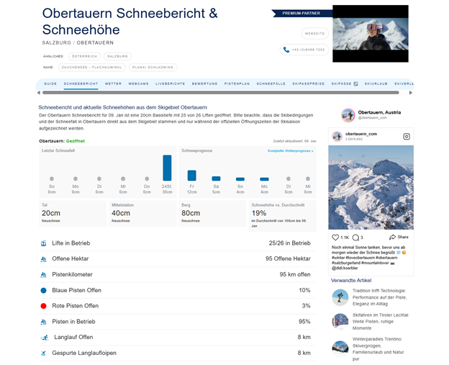This screenshot has height=365, width=449.
Task: Share the Instagram post
Action: click(399, 237)
